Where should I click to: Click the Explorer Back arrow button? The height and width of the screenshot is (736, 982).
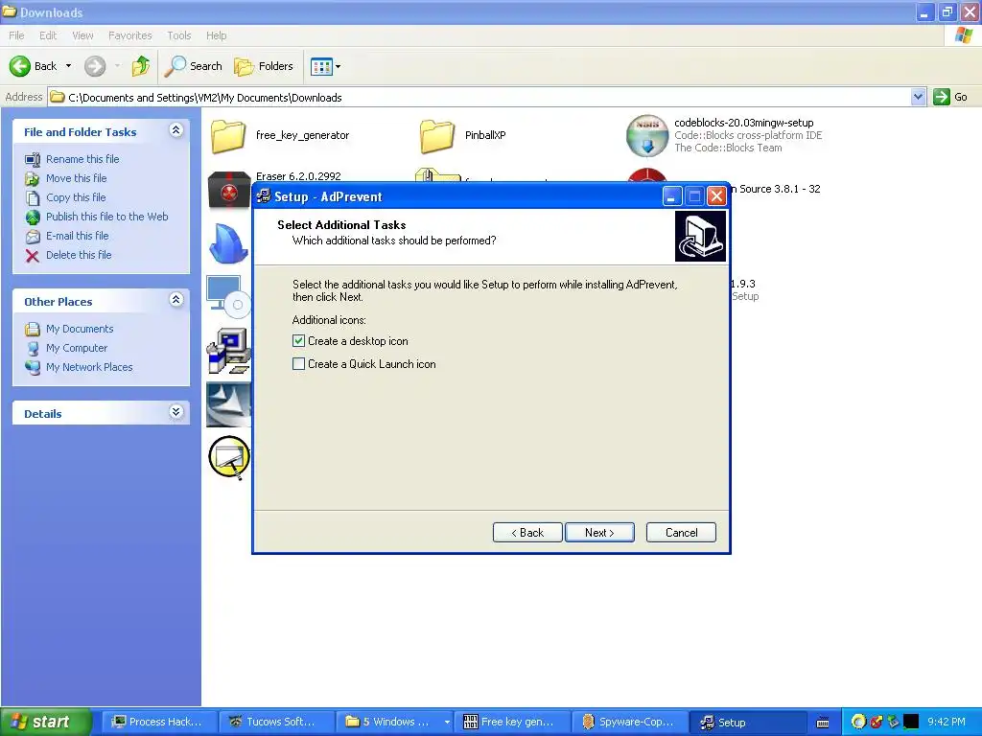33,66
